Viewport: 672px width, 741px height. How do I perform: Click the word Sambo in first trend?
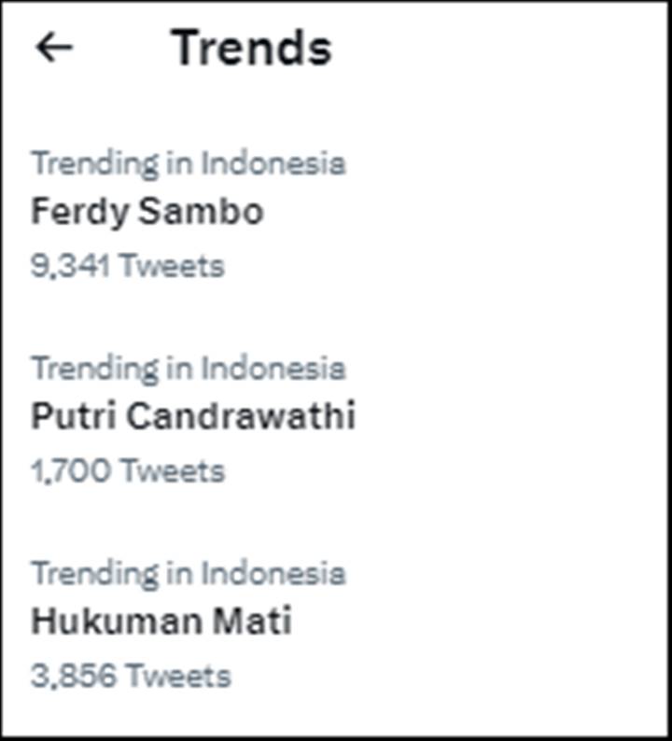click(x=201, y=211)
